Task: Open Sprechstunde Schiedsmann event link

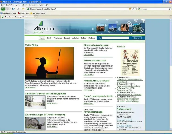Action: pyautogui.click(x=128, y=99)
